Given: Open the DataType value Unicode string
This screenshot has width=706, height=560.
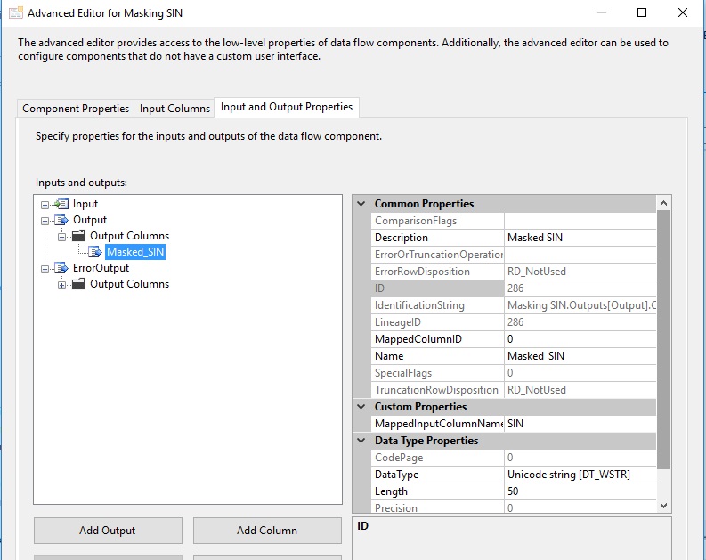Looking at the screenshot, I should (x=580, y=474).
